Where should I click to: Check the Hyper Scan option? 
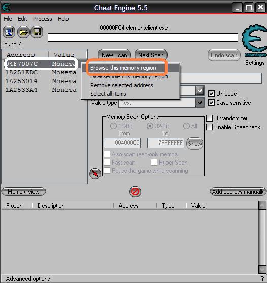click(x=154, y=163)
